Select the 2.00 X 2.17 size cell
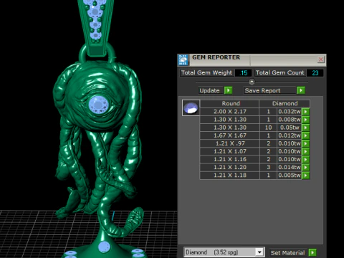The width and height of the screenshot is (344, 258). coord(229,112)
